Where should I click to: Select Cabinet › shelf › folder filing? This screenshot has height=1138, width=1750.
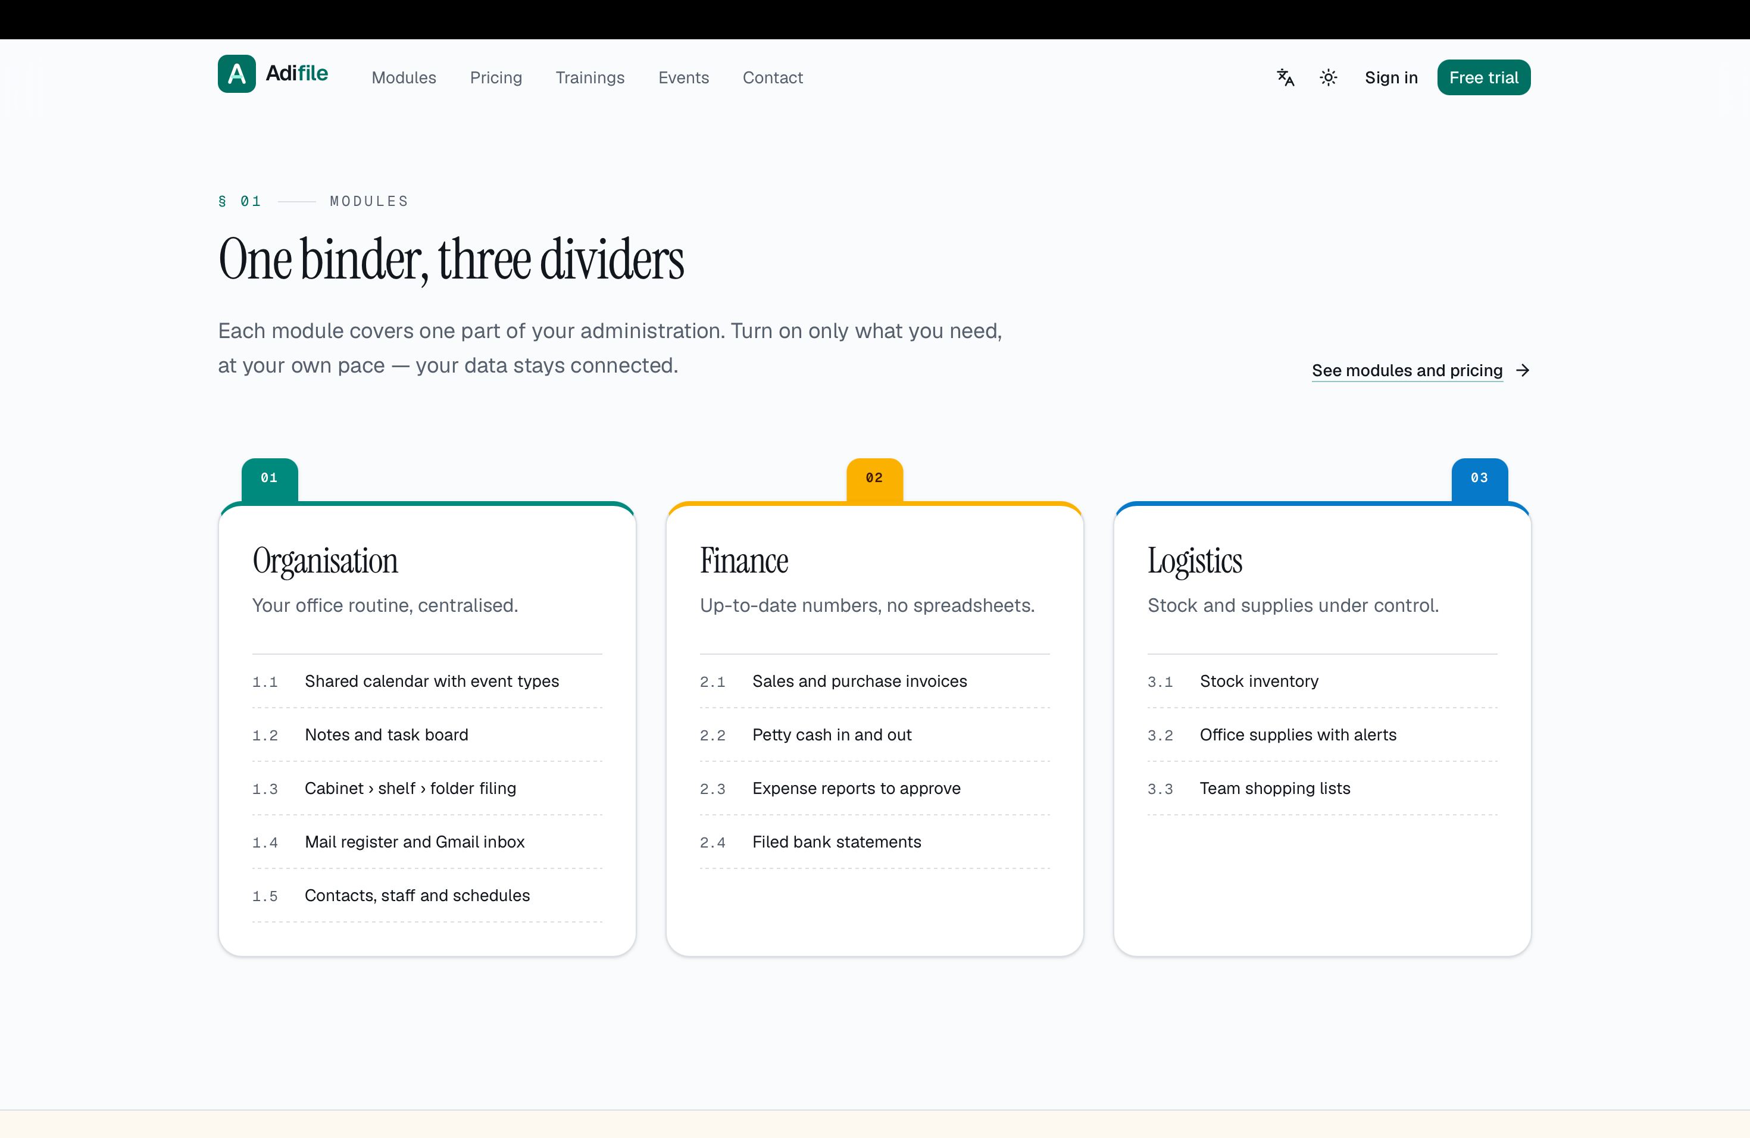click(x=426, y=788)
